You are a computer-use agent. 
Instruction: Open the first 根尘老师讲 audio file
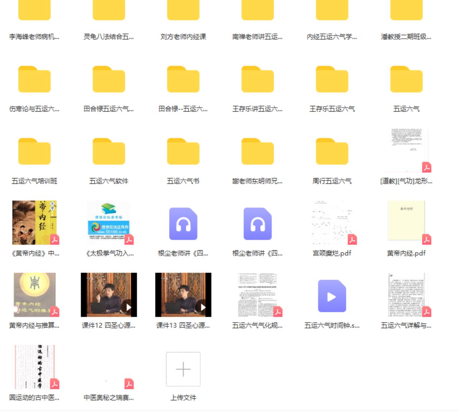click(x=183, y=224)
